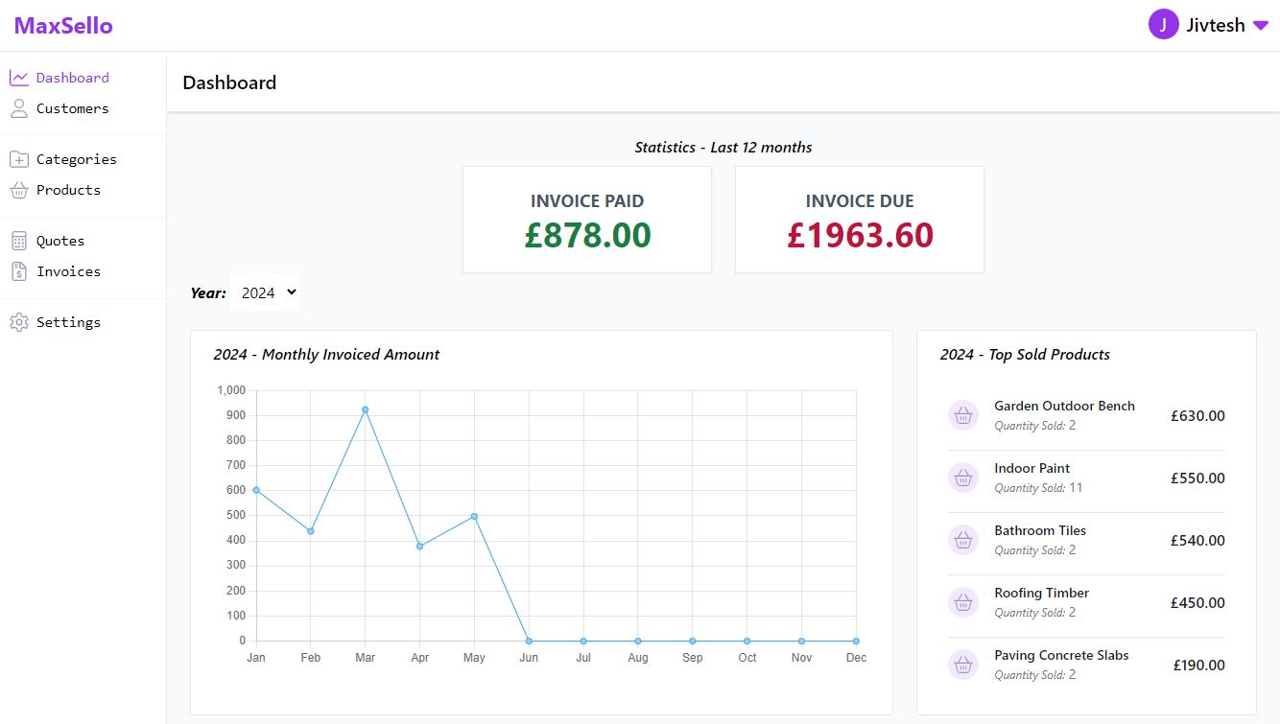Select the Bathroom Tiles product row

(x=1086, y=540)
